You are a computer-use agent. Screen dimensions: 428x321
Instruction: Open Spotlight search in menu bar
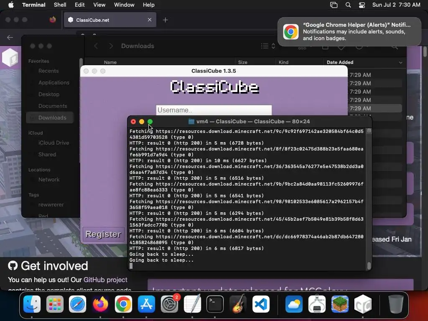click(x=348, y=5)
